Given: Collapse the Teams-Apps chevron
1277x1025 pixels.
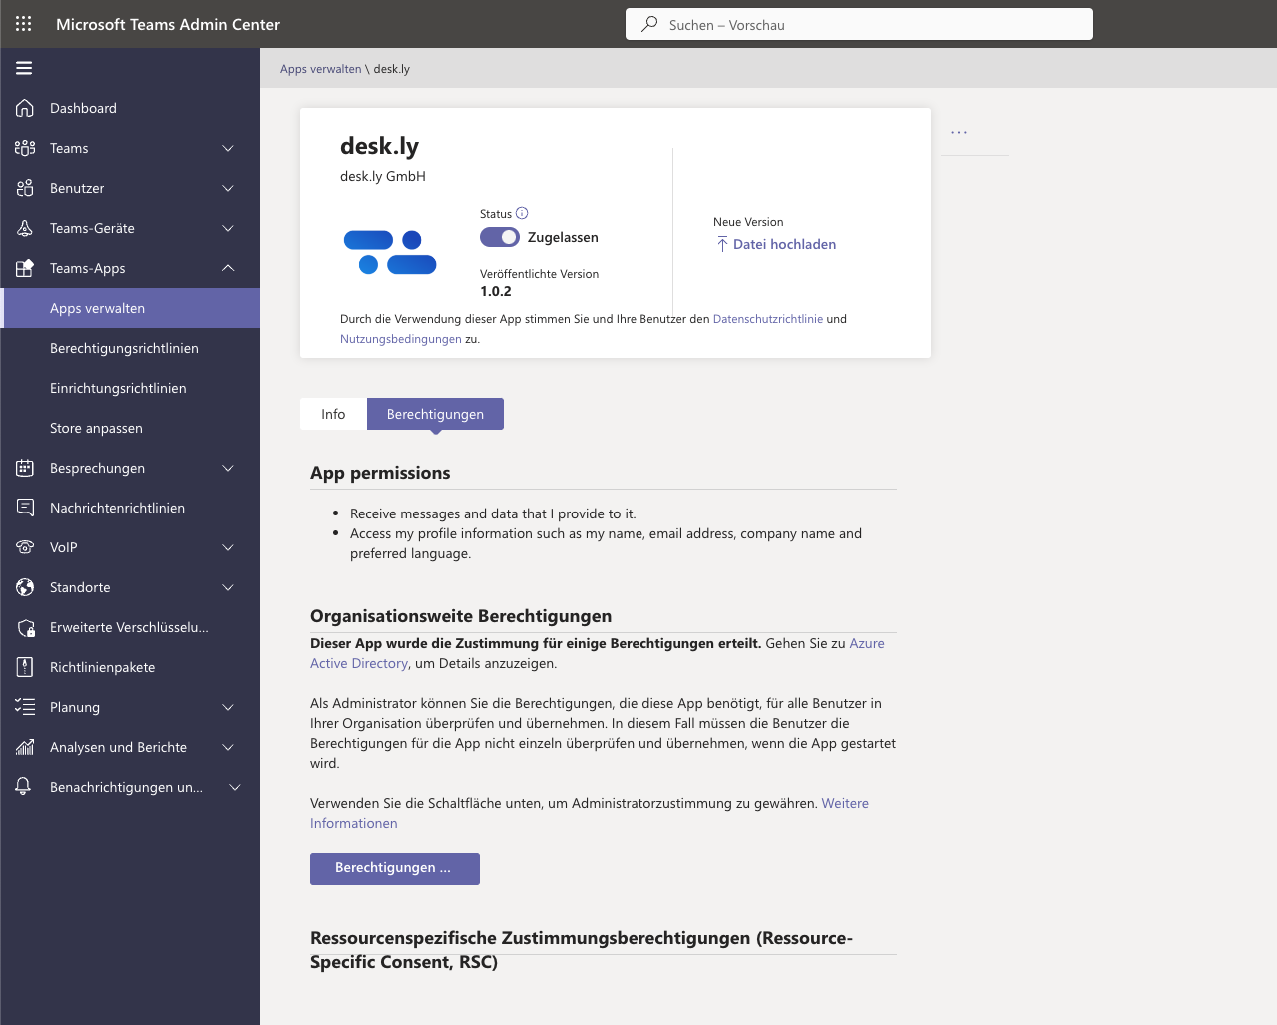Looking at the screenshot, I should [x=228, y=268].
